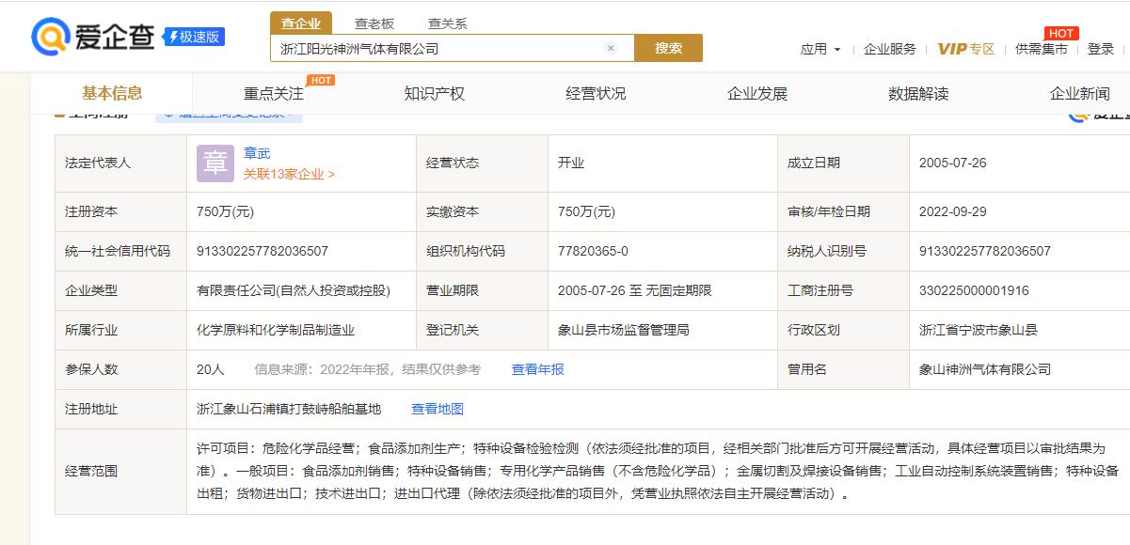Image resolution: width=1130 pixels, height=545 pixels.
Task: Click the taxpayer ID under 纳税人识别号
Action: (985, 251)
